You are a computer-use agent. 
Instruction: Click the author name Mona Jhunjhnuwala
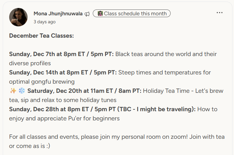(x=58, y=13)
